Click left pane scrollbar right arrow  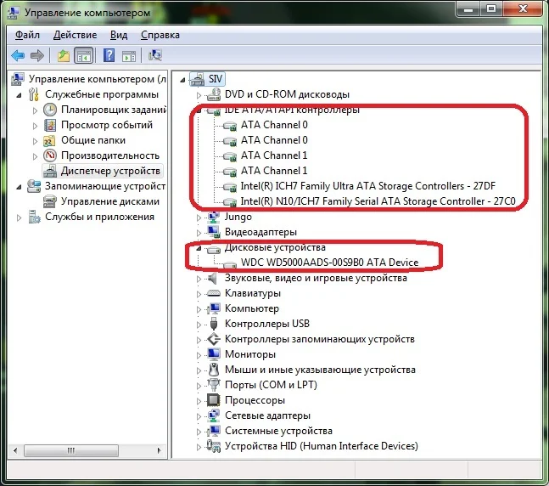(160, 450)
